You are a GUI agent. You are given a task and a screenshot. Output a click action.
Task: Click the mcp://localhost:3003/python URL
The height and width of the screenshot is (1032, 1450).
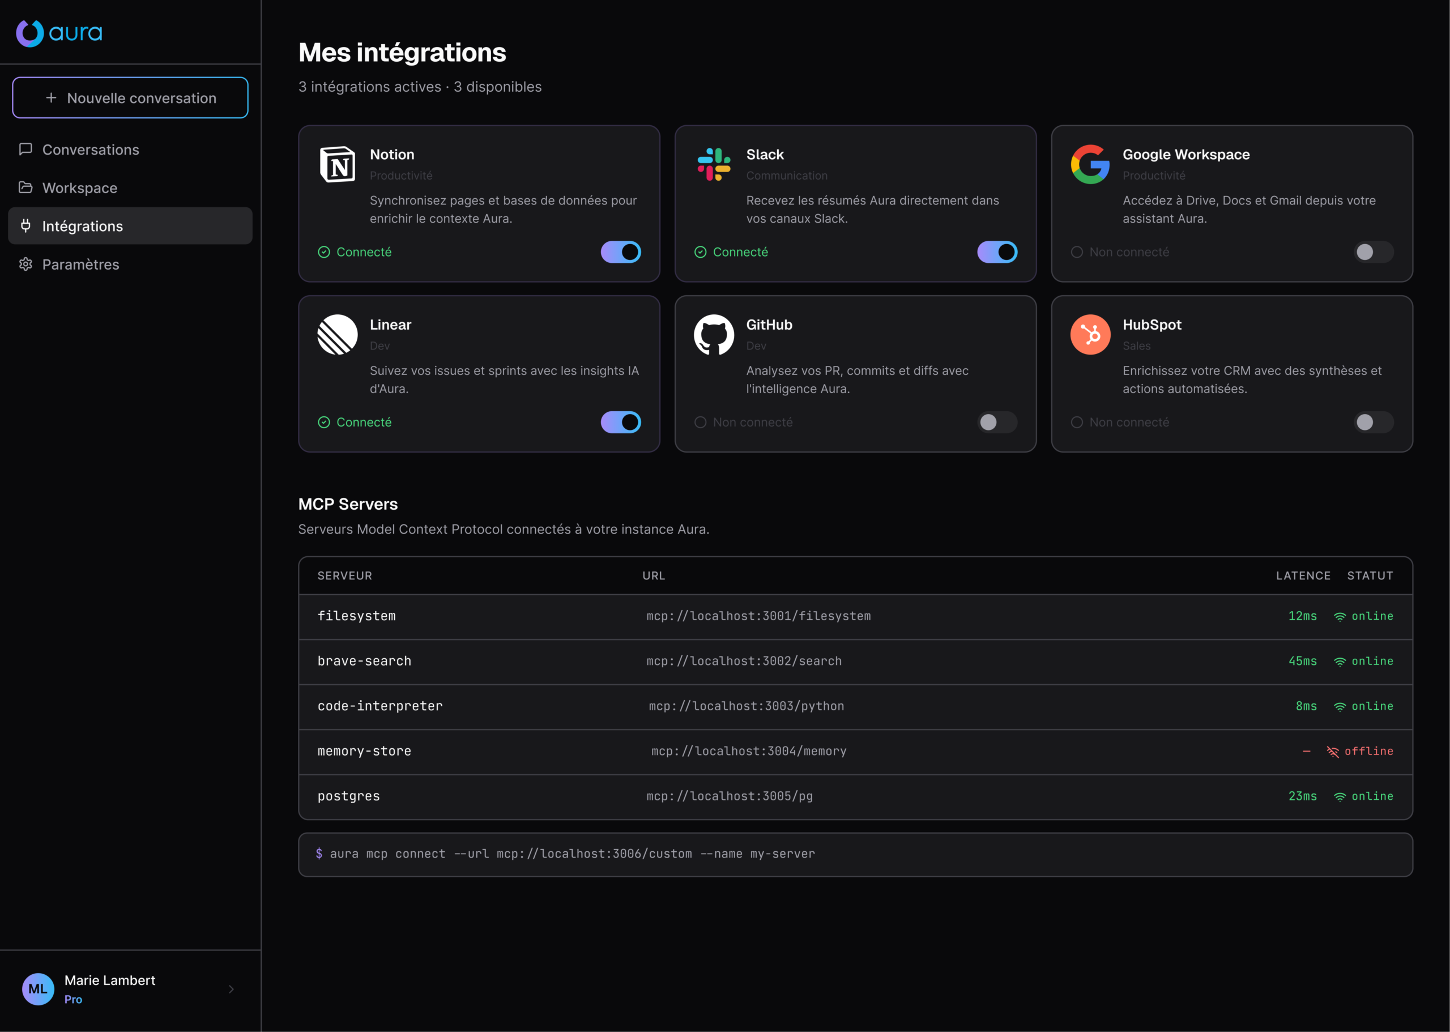click(x=747, y=706)
